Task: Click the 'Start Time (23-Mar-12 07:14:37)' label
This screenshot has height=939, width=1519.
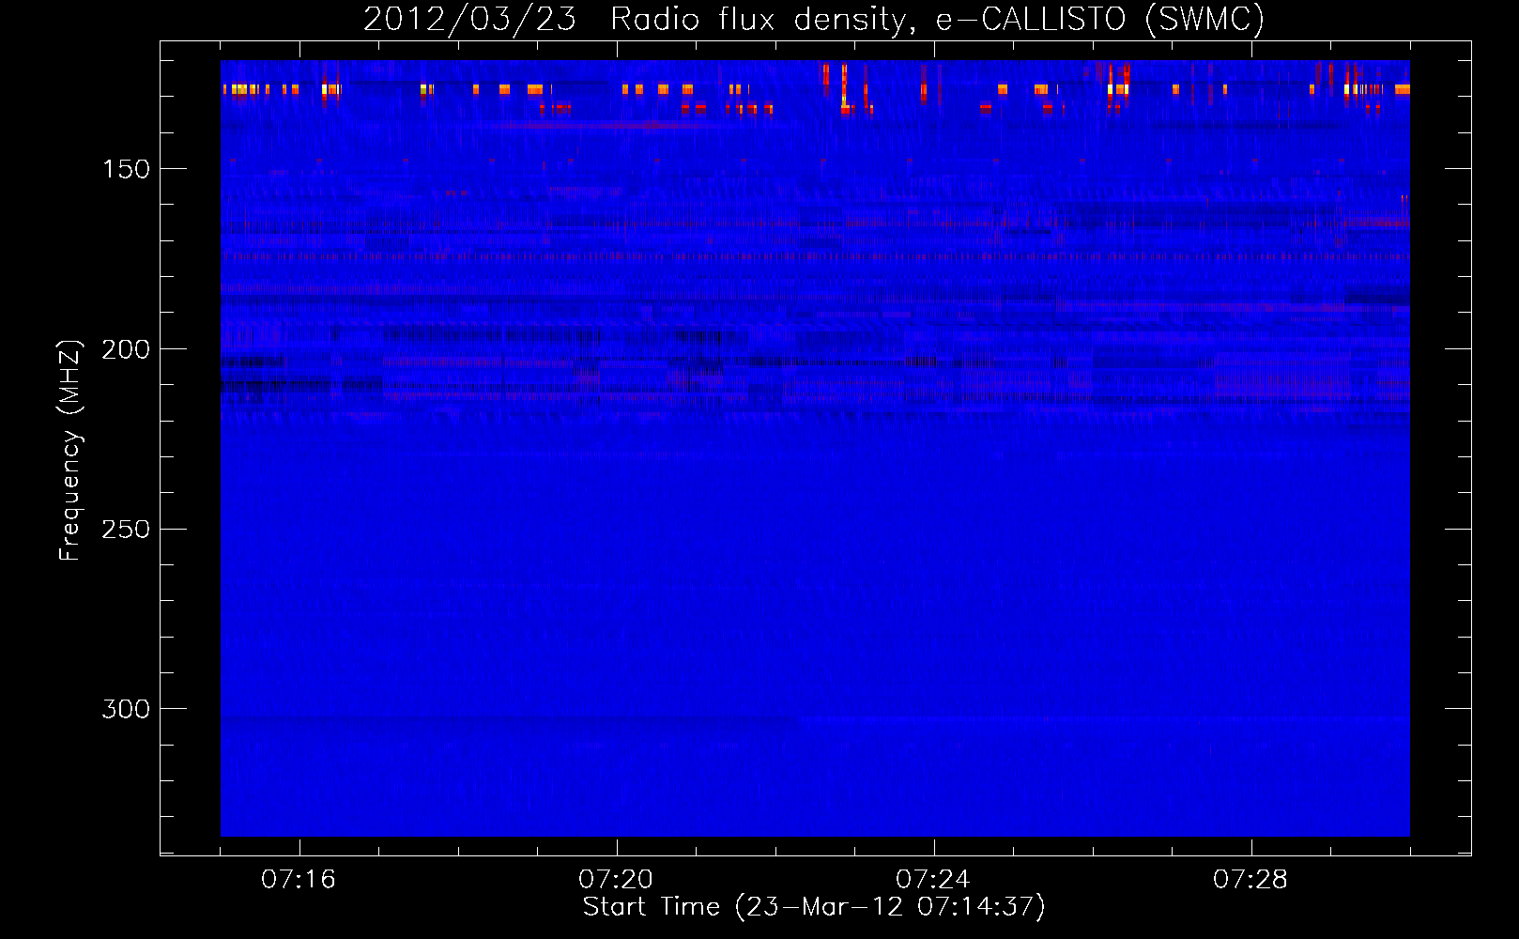Action: point(814,907)
